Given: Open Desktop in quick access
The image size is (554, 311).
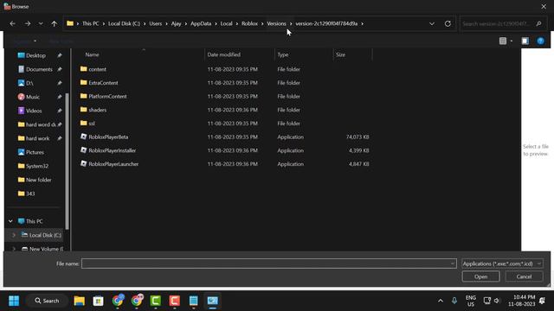Looking at the screenshot, I should (31, 55).
